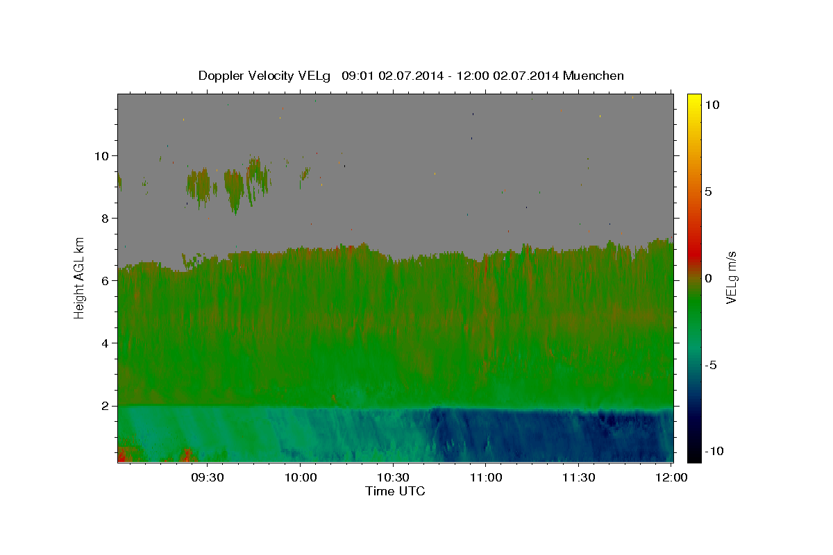Click the 11:30 time tick label
The image size is (833, 555).
(578, 477)
